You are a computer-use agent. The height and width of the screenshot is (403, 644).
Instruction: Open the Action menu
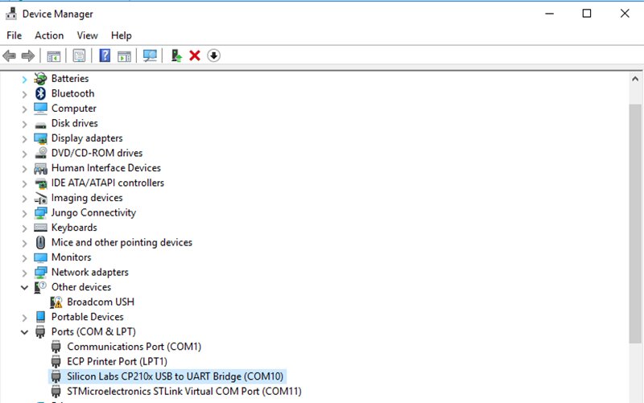click(49, 35)
